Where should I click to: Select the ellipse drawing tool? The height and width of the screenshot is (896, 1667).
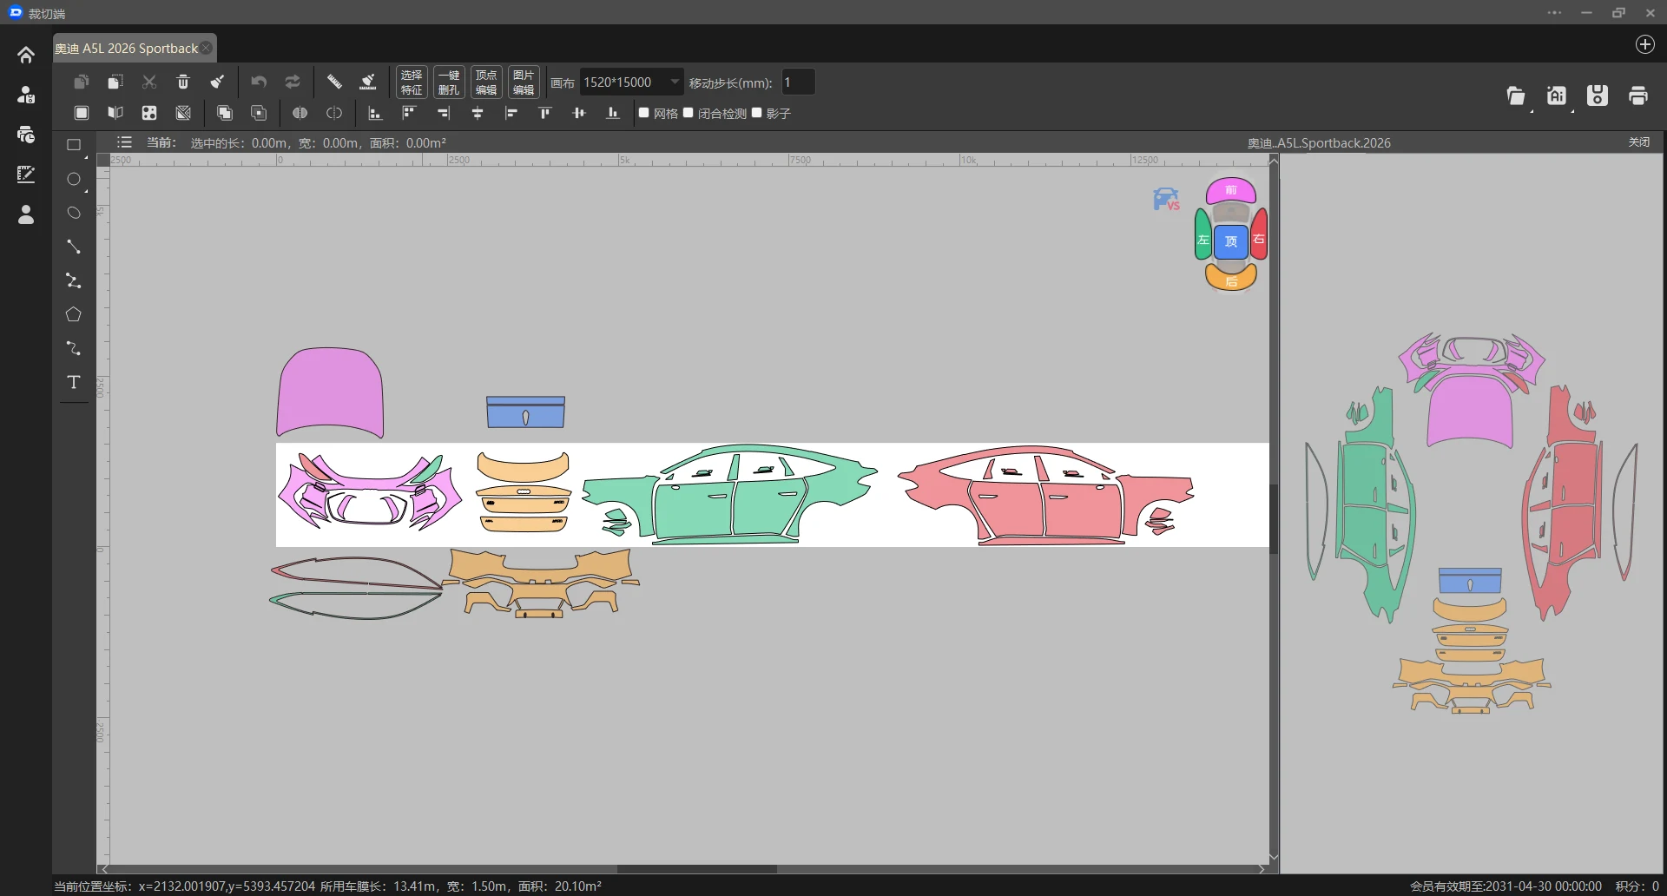point(74,179)
